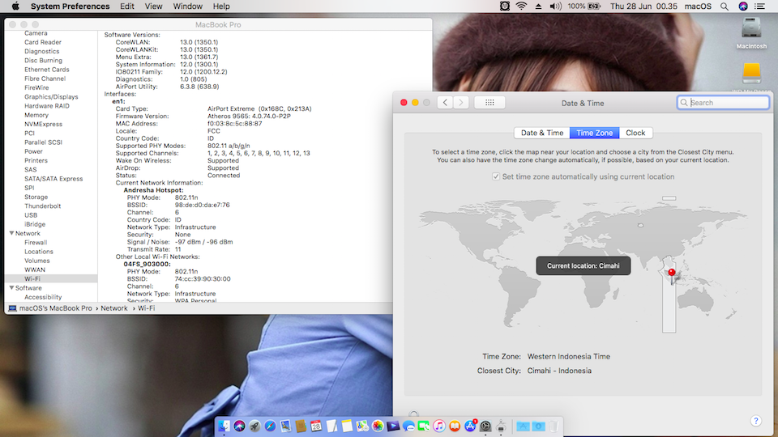
Task: Switch to the Clock tab
Action: click(x=635, y=133)
